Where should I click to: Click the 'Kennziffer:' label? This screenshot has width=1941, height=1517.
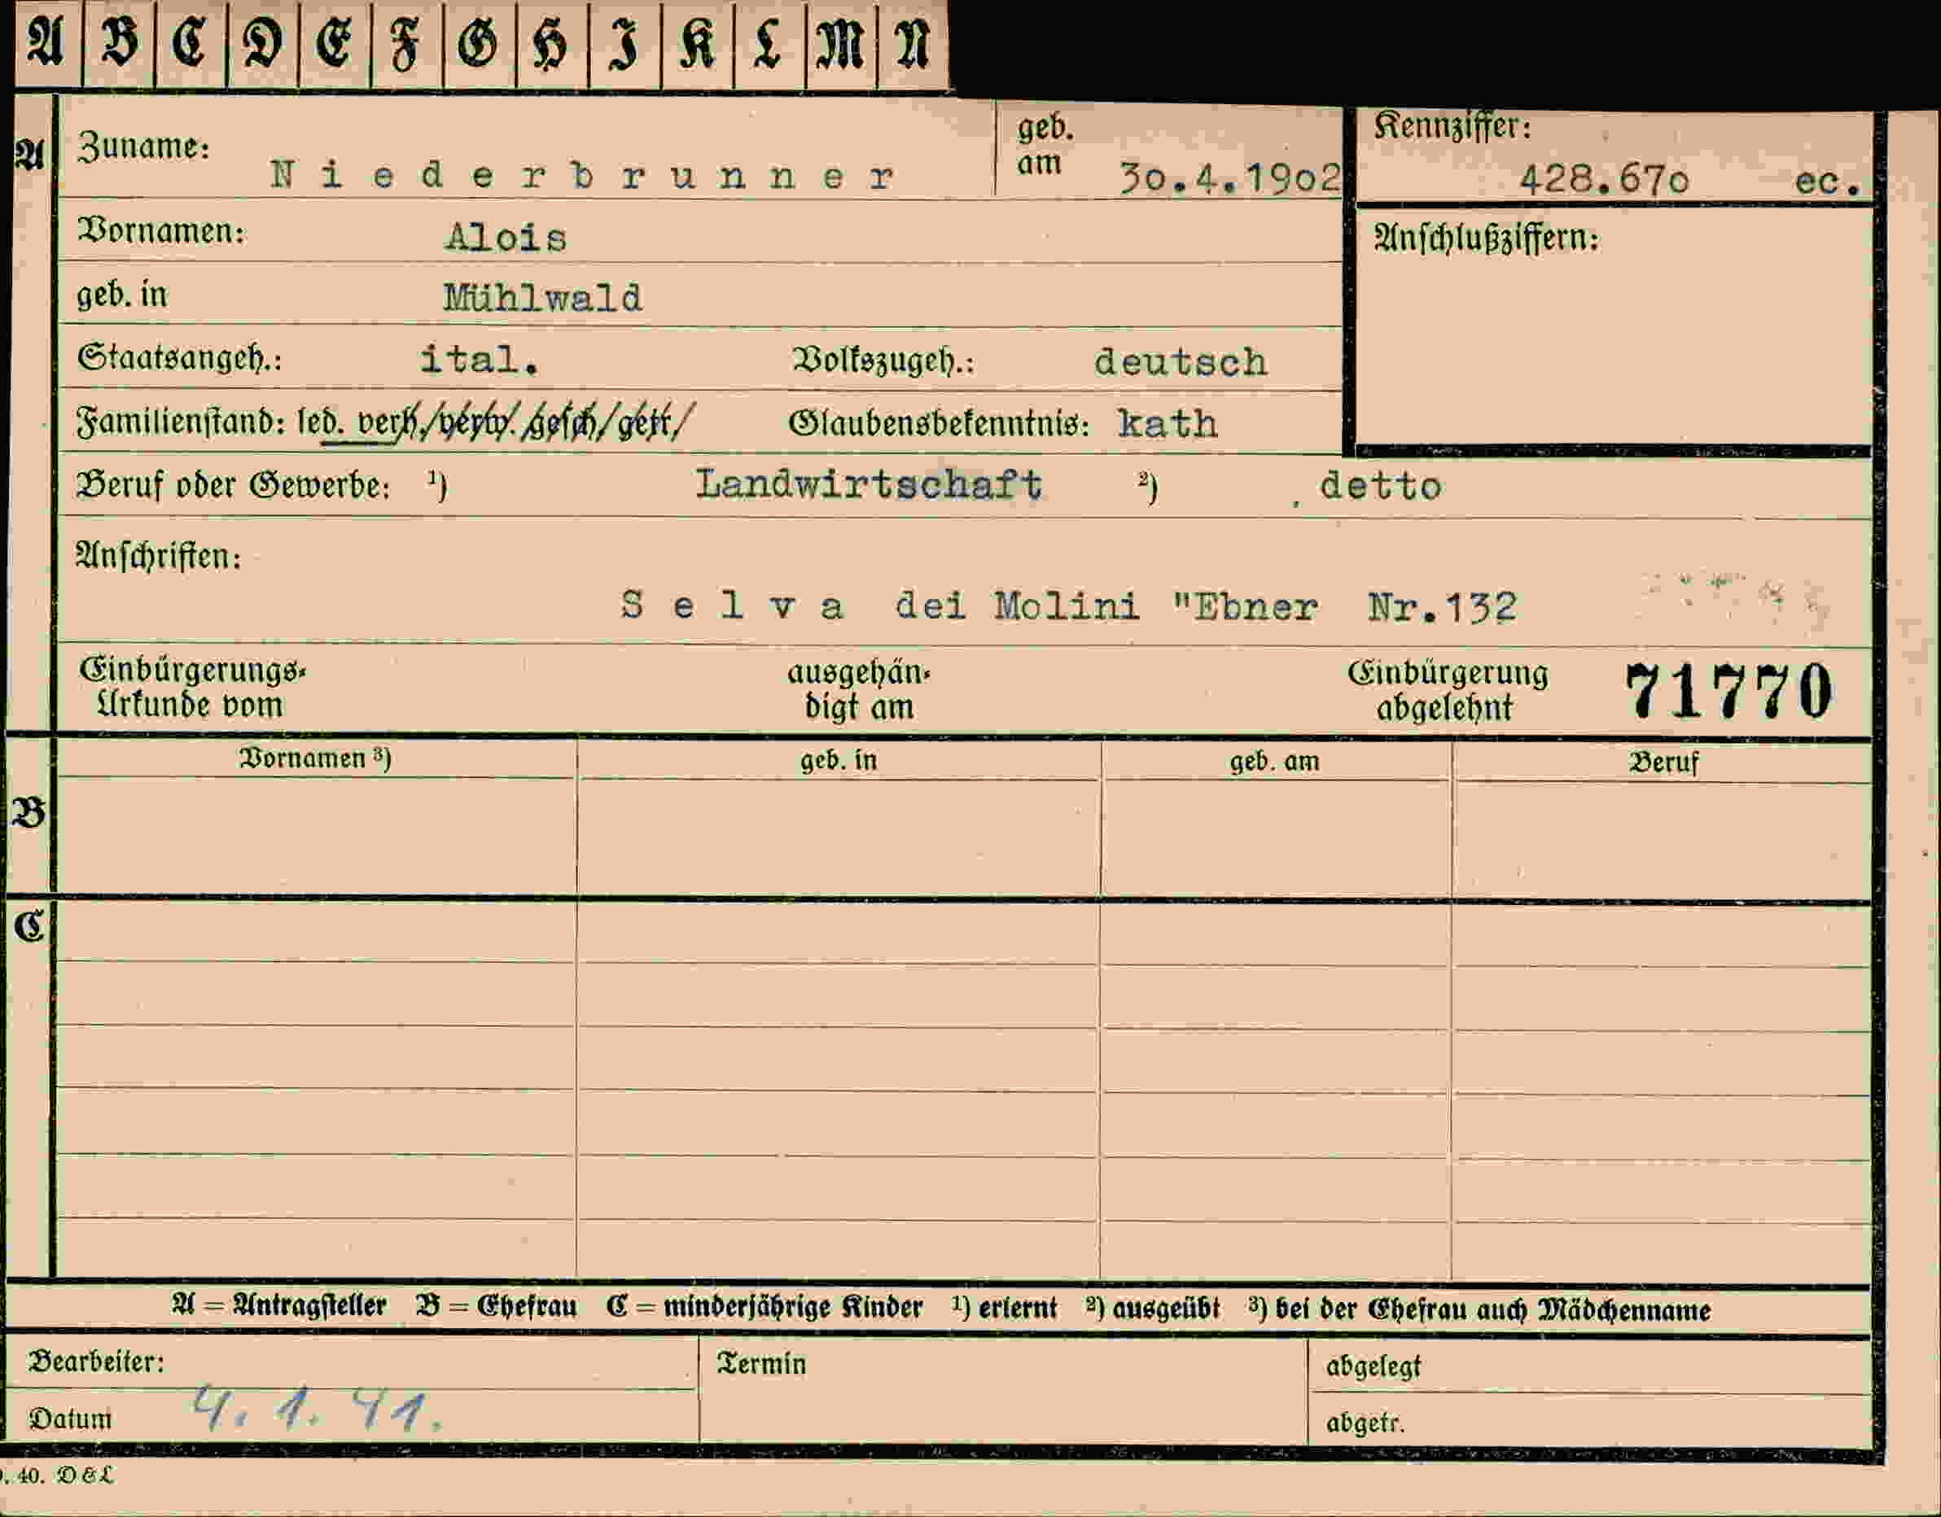pyautogui.click(x=1452, y=126)
